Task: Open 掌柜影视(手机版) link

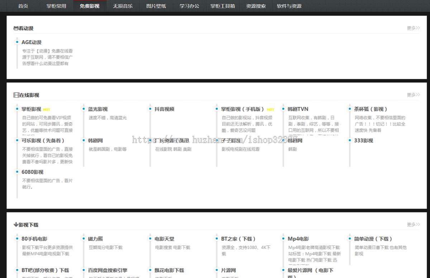Action: click(x=243, y=109)
